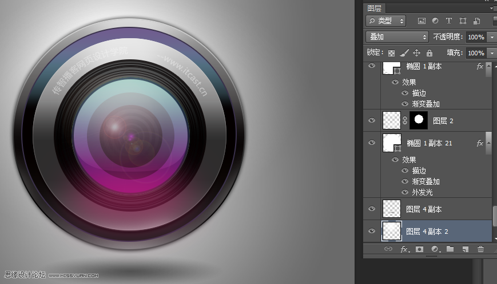This screenshot has width=497, height=284.
Task: Hide the 图层 2 layer with eye icon
Action: pyautogui.click(x=372, y=120)
